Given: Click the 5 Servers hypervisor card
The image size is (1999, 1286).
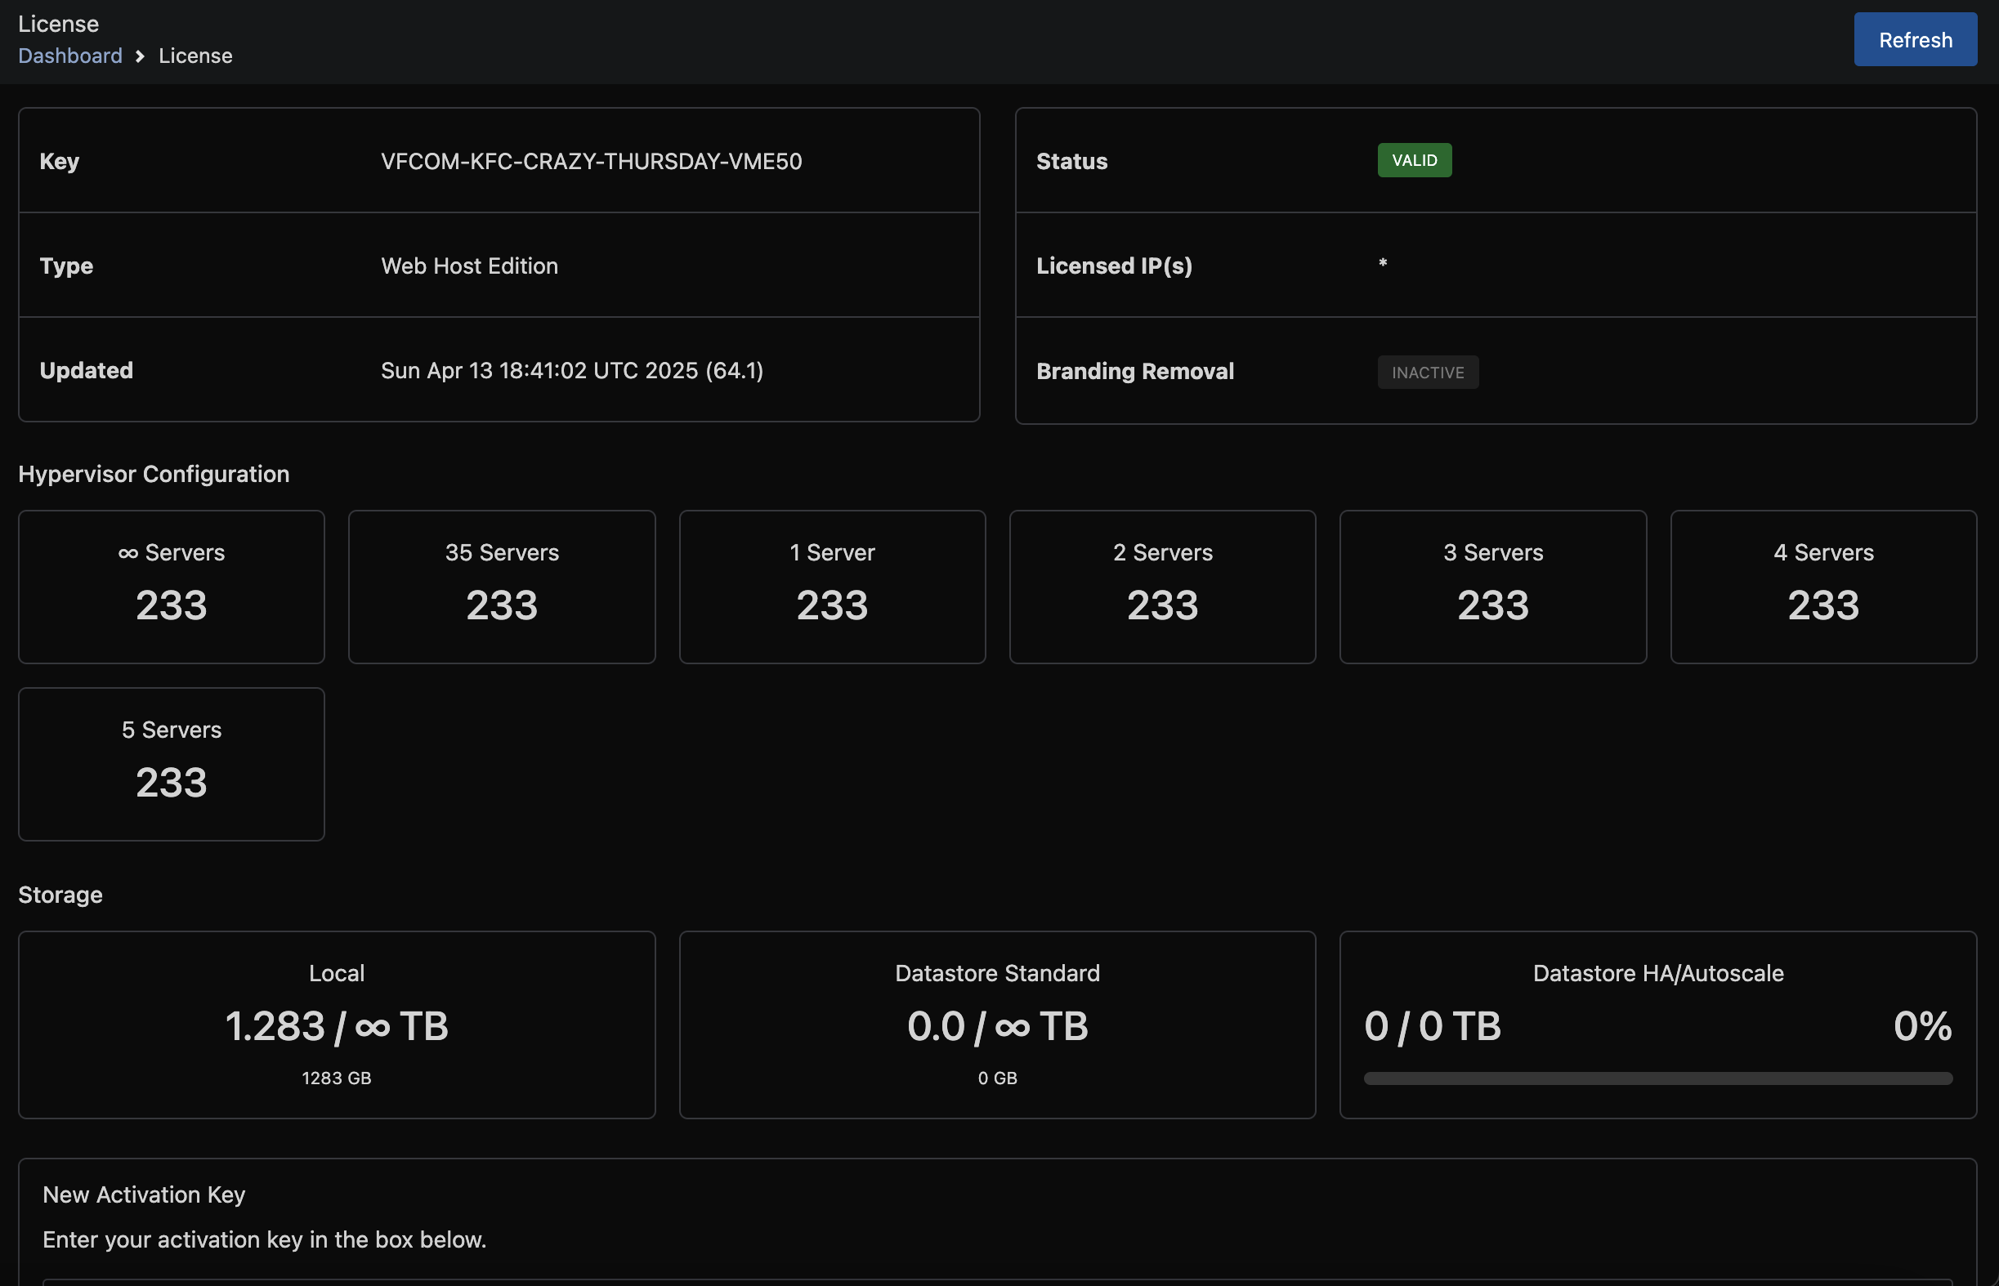Looking at the screenshot, I should 172,764.
